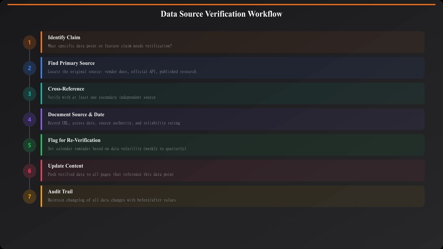Click the green number 5 circle
The image size is (443, 249).
pyautogui.click(x=29, y=145)
